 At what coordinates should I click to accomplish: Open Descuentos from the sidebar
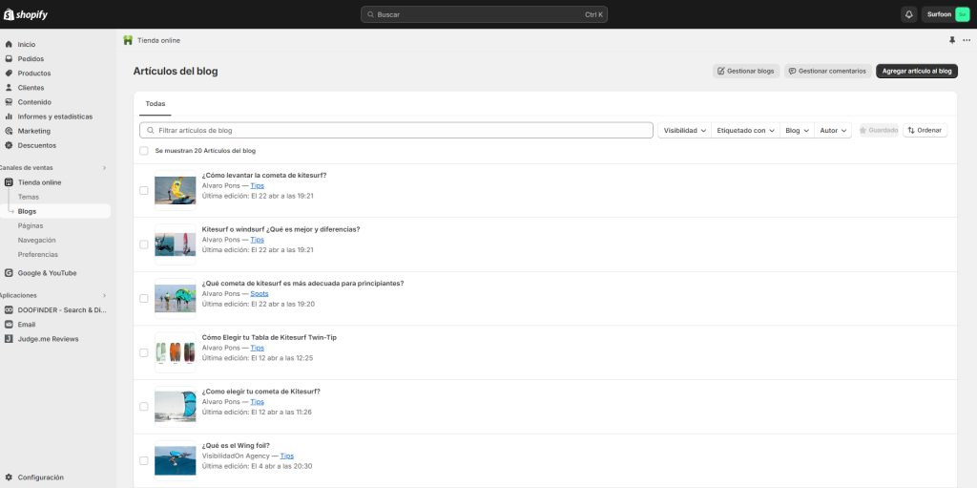pyautogui.click(x=36, y=145)
